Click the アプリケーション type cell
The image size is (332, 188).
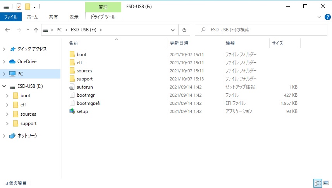pyautogui.click(x=239, y=111)
